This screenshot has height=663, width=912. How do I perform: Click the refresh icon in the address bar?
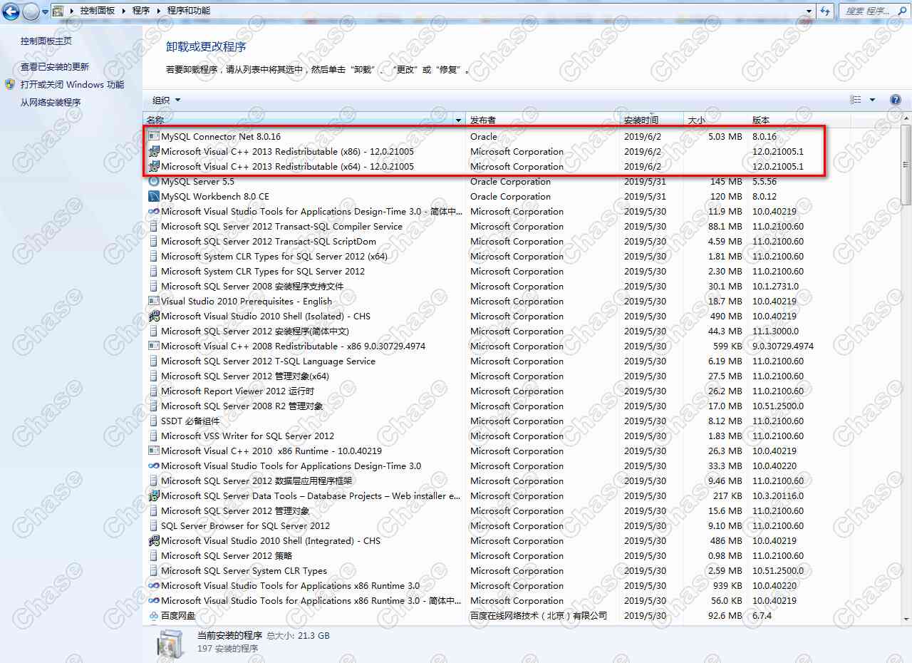tap(825, 11)
